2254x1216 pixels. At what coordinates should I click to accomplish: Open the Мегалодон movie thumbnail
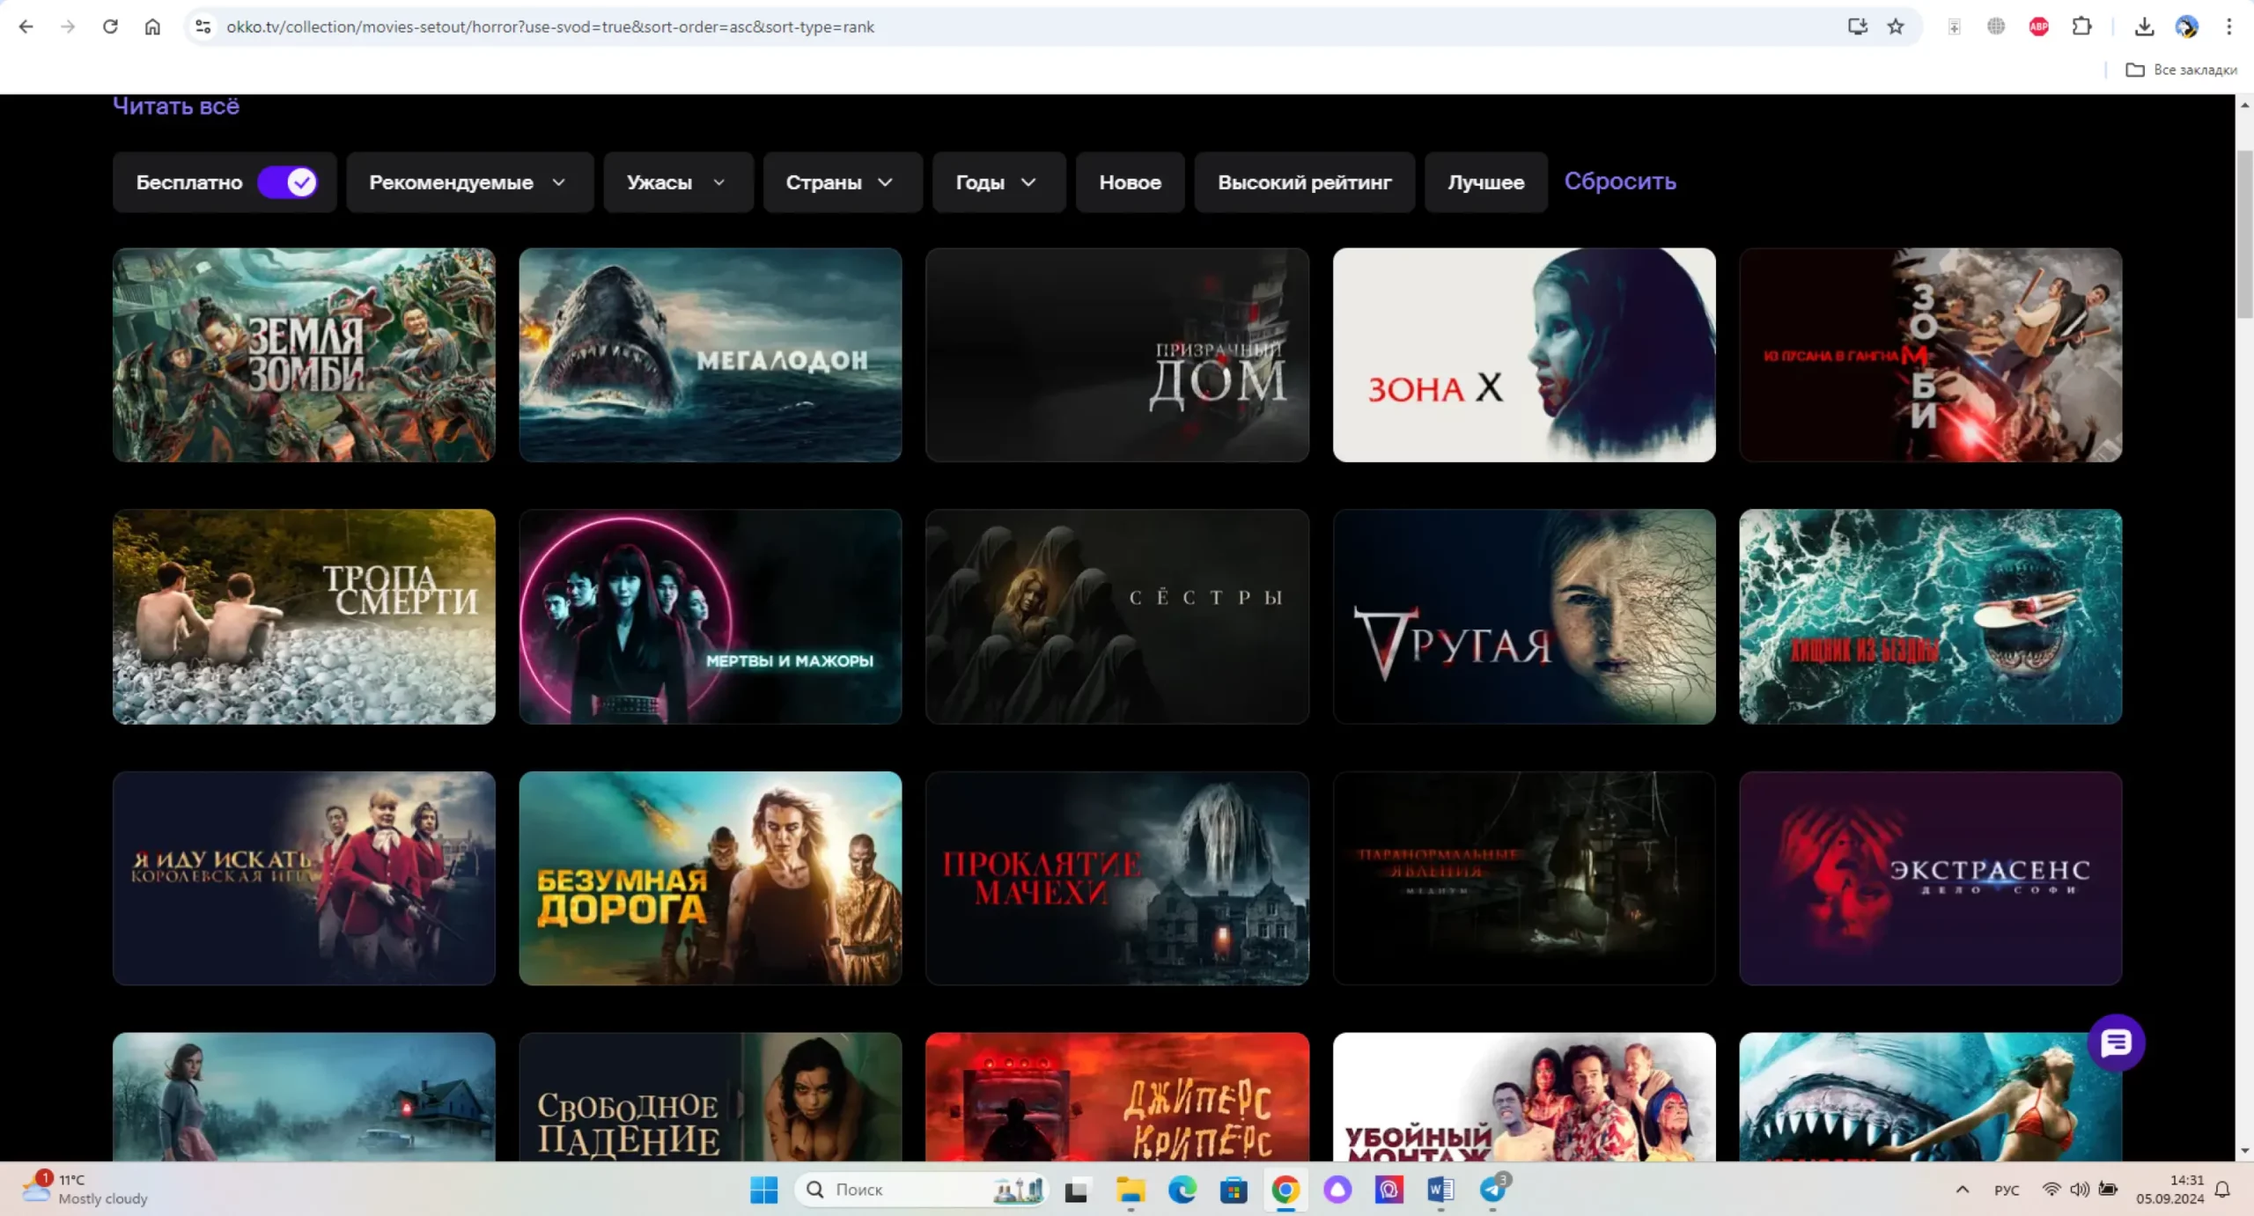(710, 355)
